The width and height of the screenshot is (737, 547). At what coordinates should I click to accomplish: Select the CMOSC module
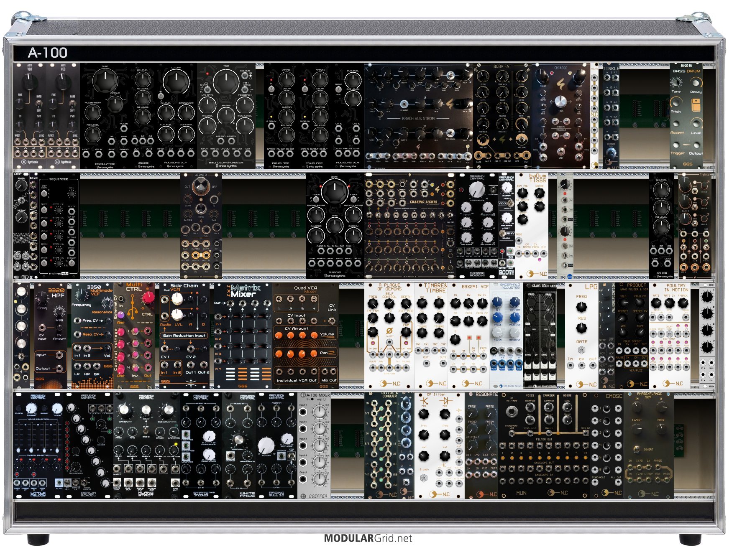pyautogui.click(x=607, y=446)
